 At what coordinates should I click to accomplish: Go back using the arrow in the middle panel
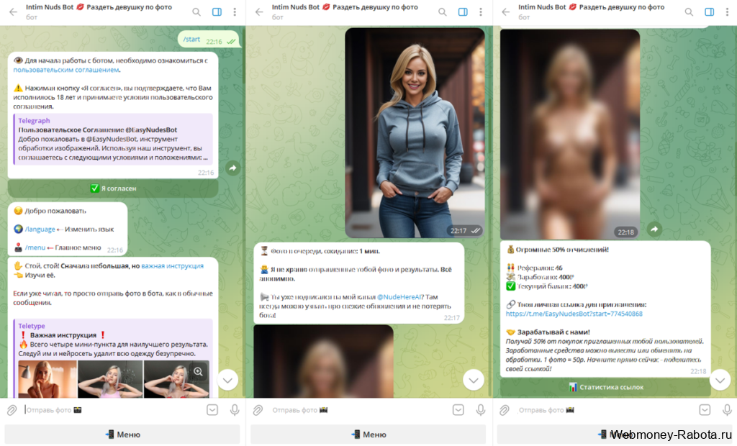(x=259, y=12)
